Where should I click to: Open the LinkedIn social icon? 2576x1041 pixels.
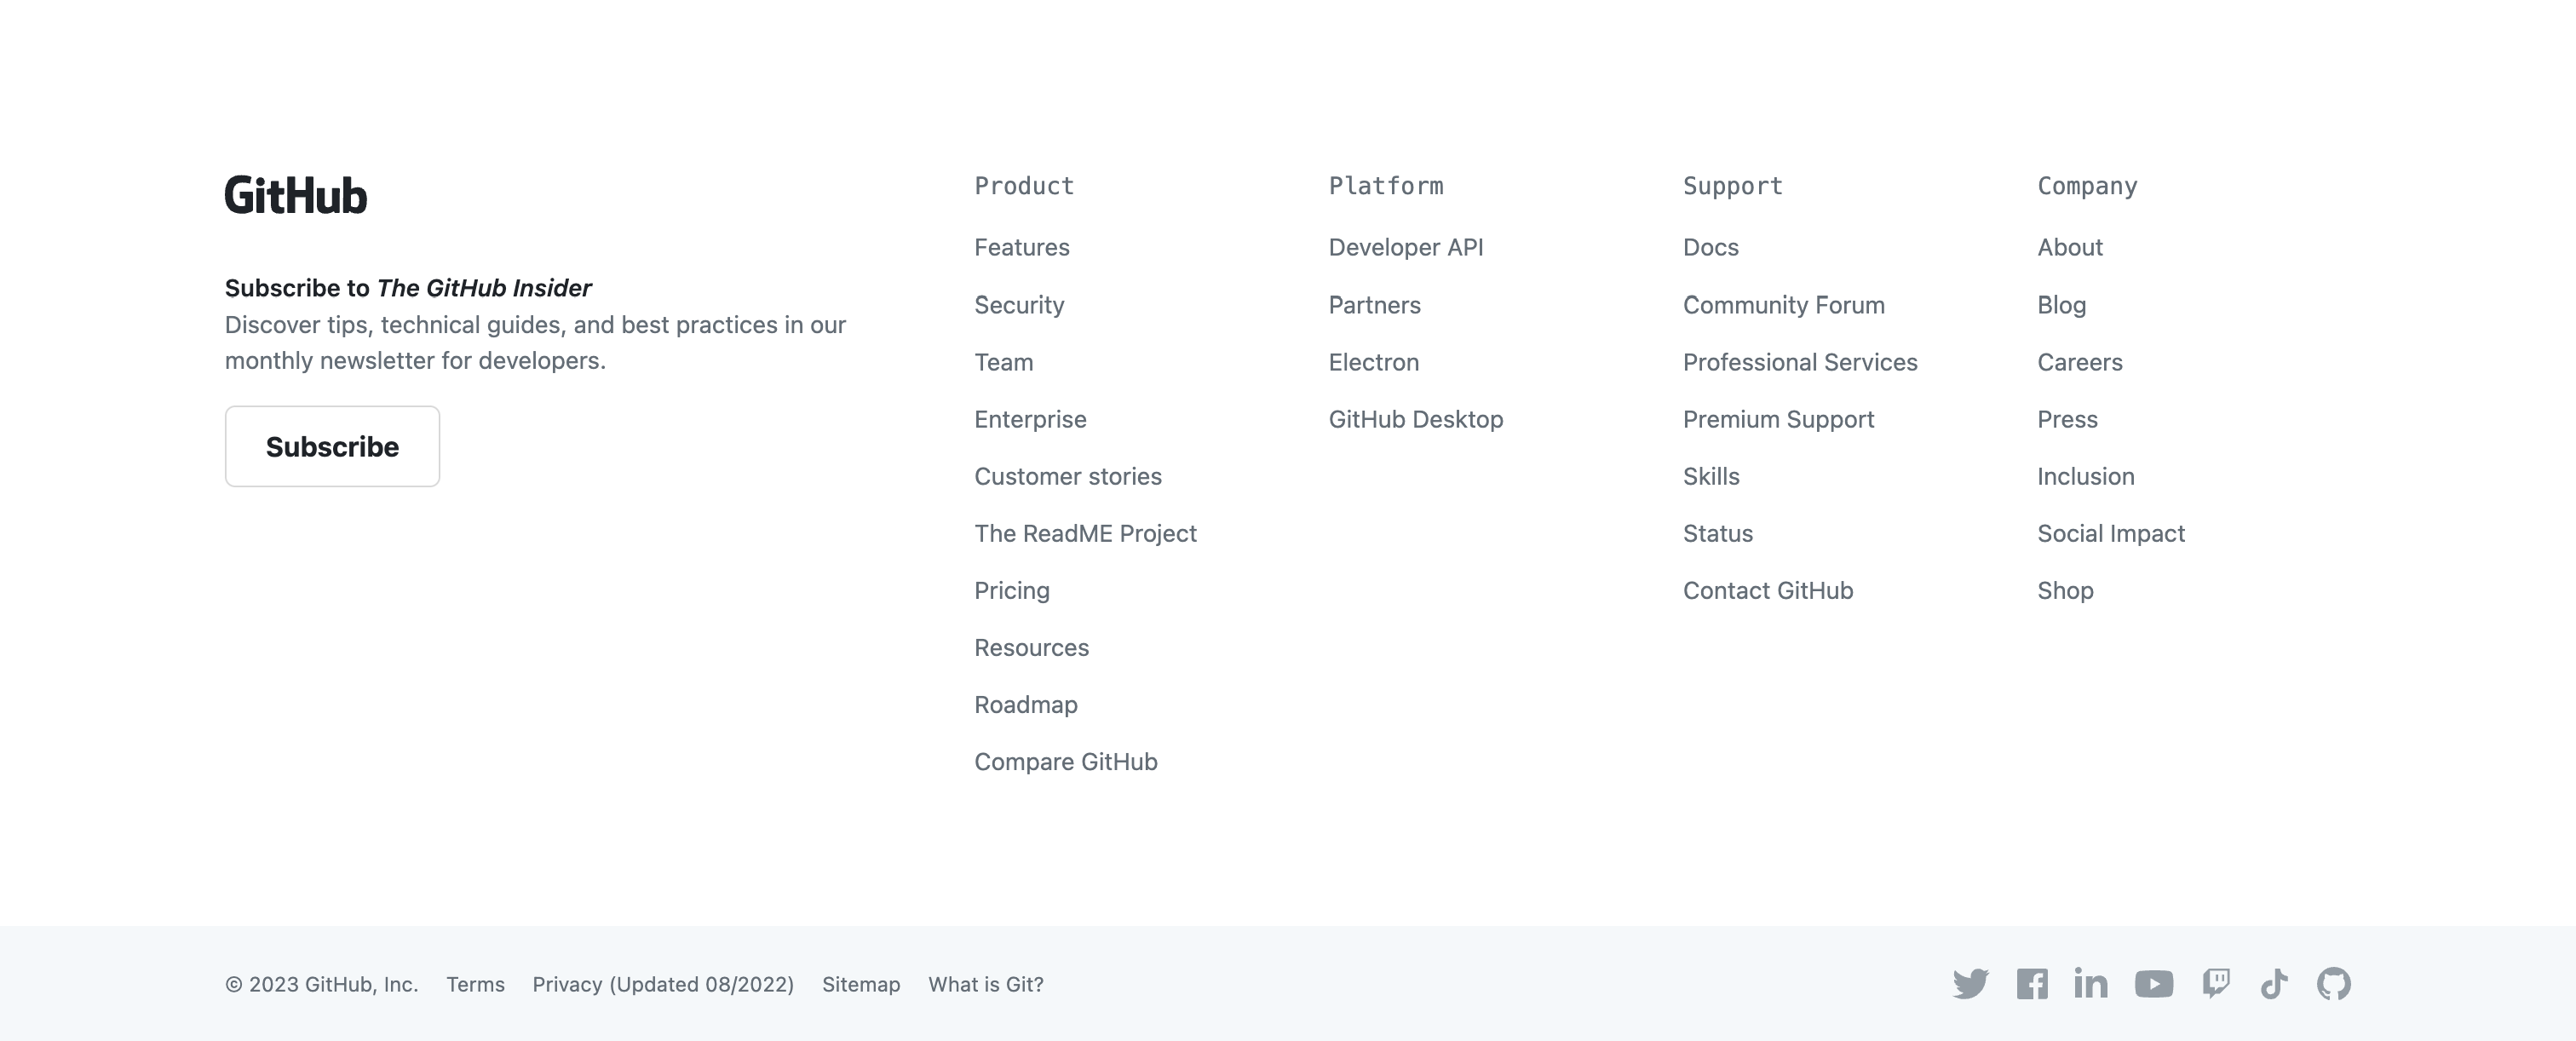2090,984
